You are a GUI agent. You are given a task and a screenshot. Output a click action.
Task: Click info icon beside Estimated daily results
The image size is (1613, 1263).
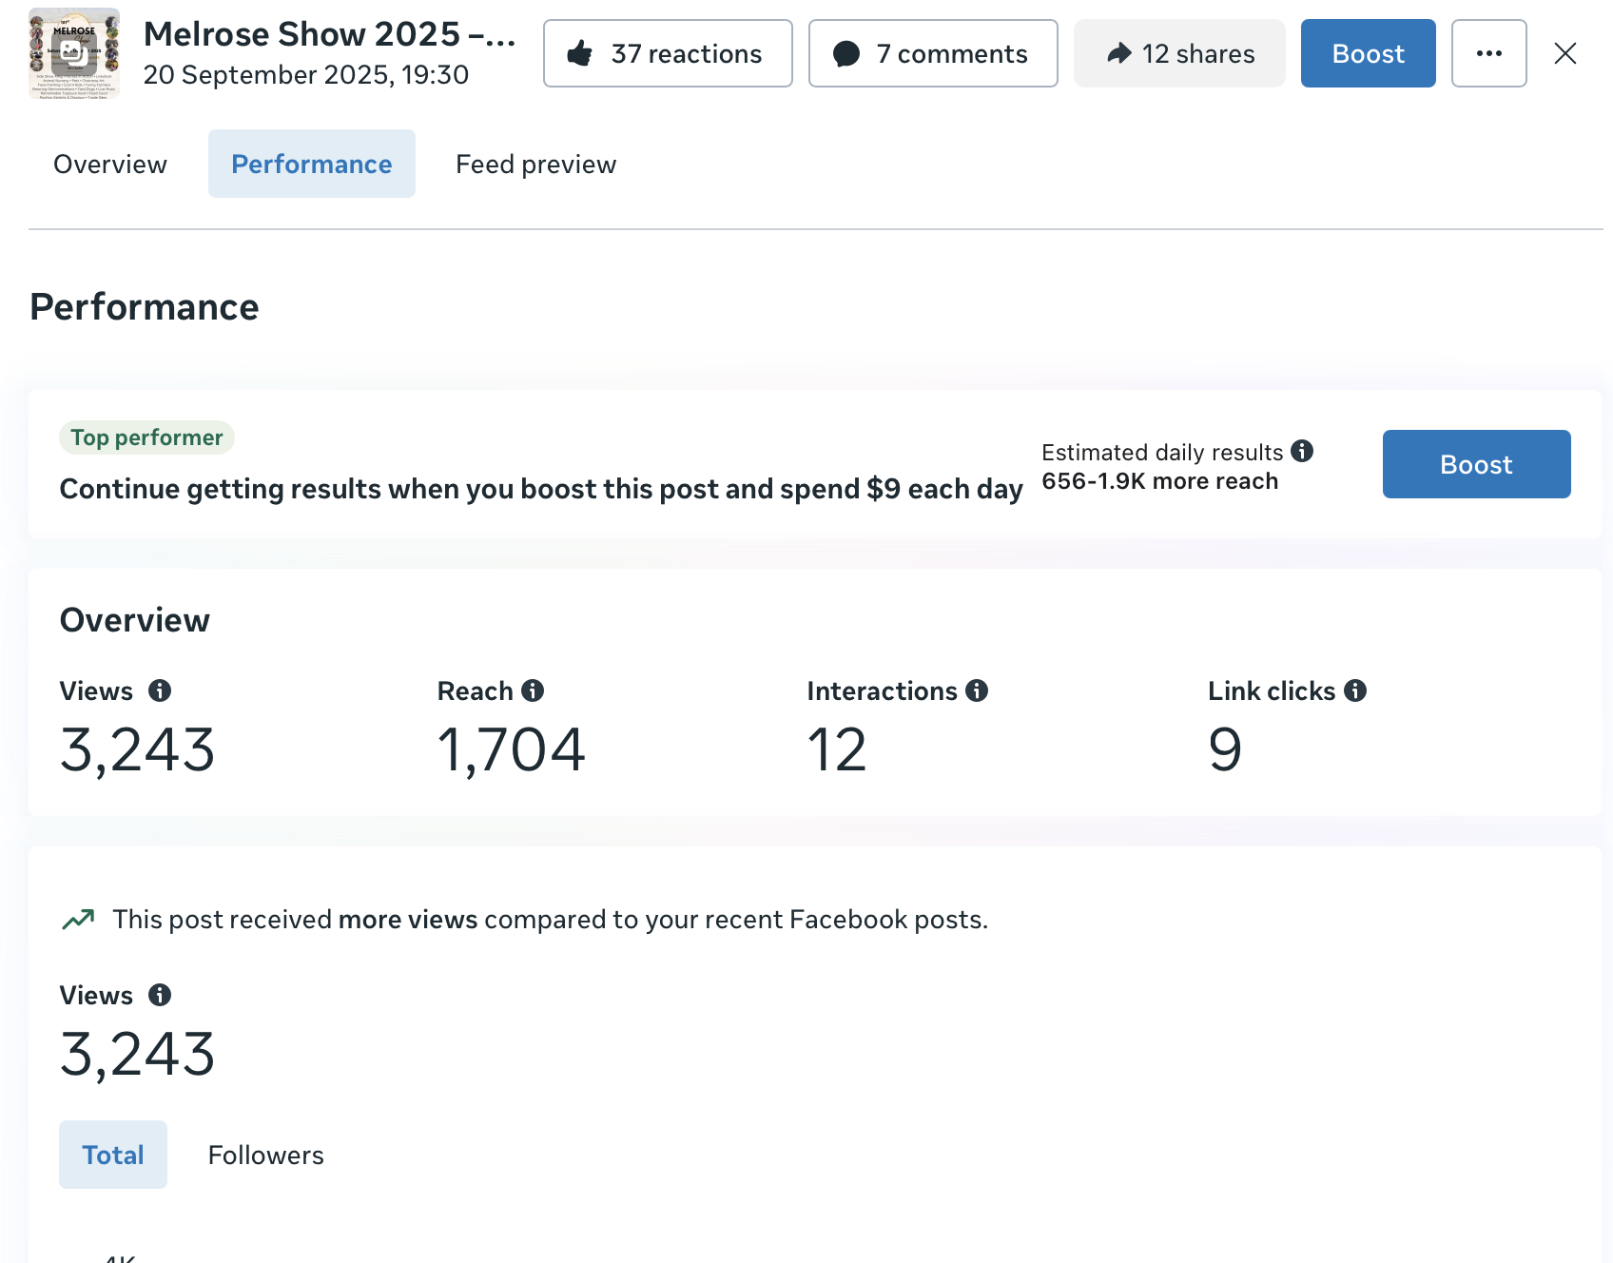pos(1302,451)
